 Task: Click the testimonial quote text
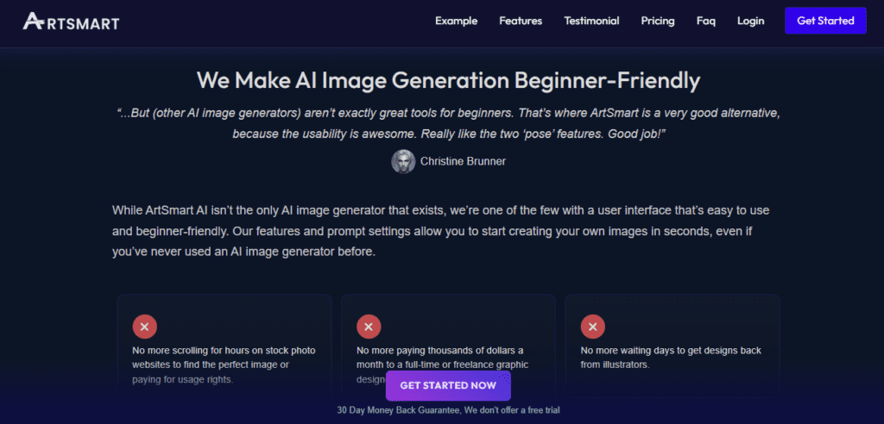tap(448, 123)
